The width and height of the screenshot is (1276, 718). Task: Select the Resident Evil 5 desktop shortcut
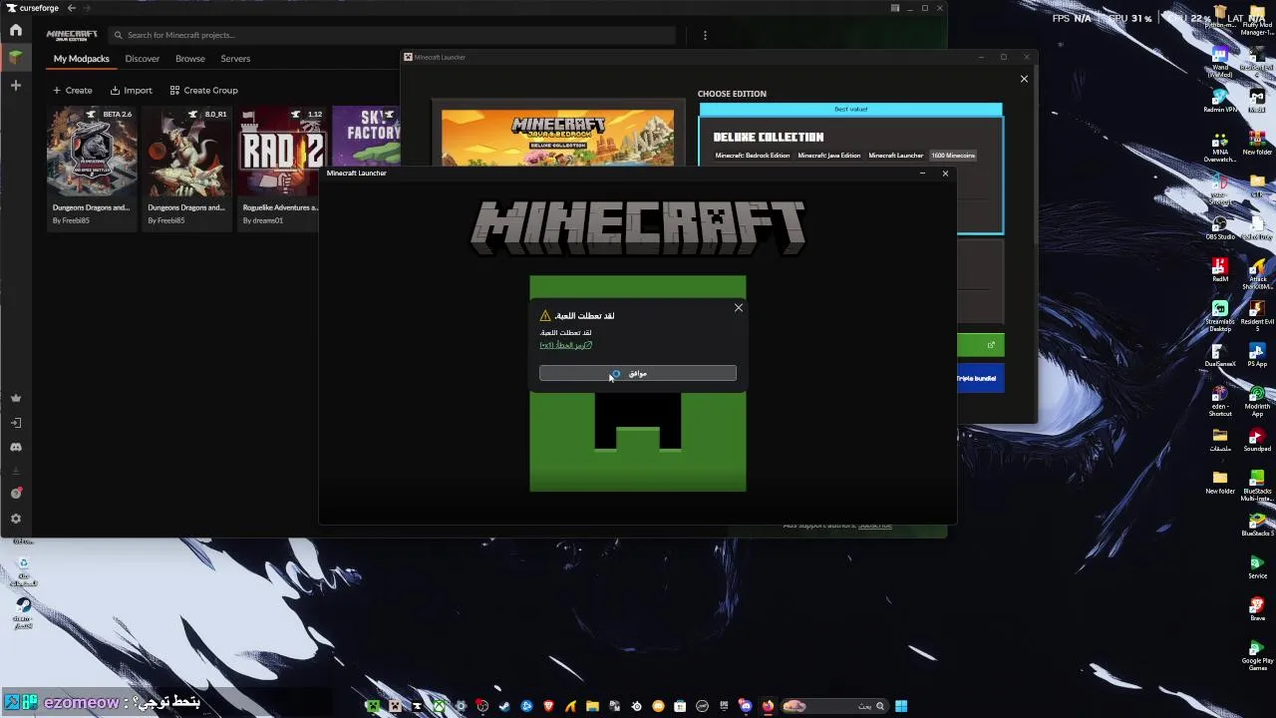pyautogui.click(x=1257, y=313)
